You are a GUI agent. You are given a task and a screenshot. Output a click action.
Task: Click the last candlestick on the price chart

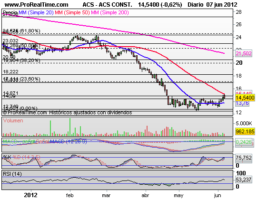pyautogui.click(x=224, y=96)
